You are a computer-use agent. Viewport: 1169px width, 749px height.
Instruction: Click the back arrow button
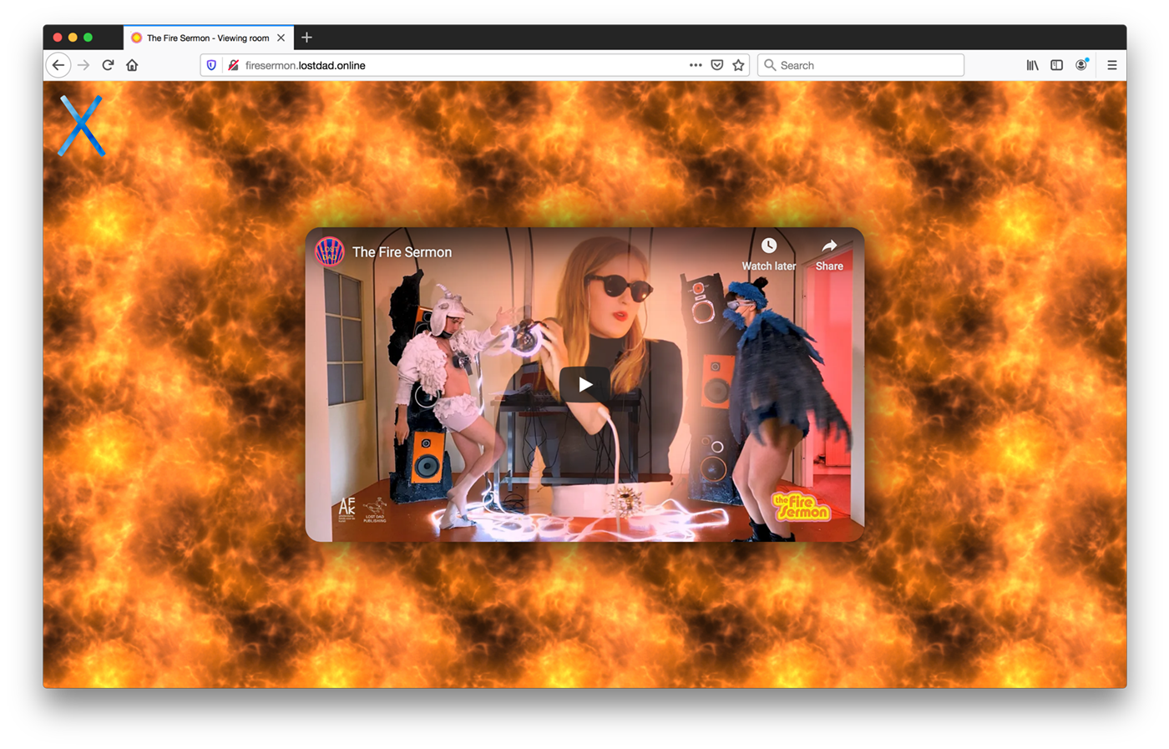tap(58, 65)
